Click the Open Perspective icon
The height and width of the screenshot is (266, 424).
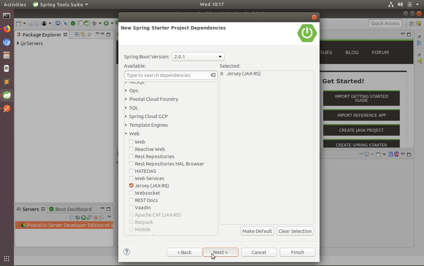click(411, 24)
